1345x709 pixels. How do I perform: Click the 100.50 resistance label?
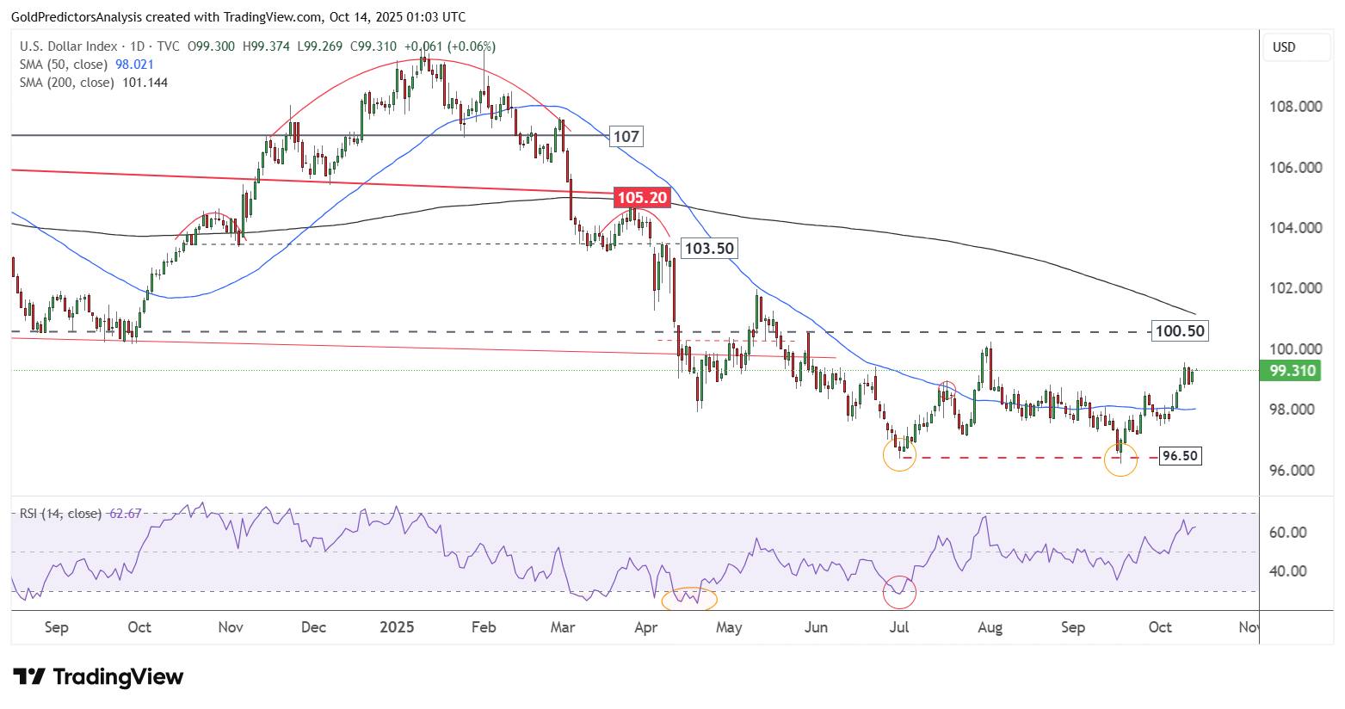(x=1179, y=331)
